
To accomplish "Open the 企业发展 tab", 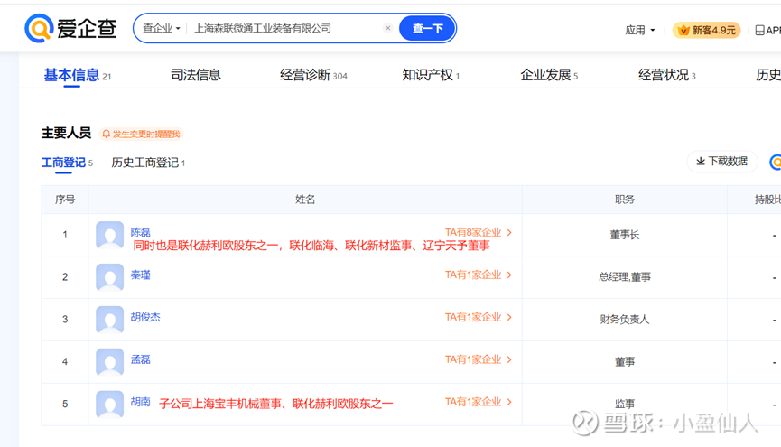I will (x=549, y=75).
